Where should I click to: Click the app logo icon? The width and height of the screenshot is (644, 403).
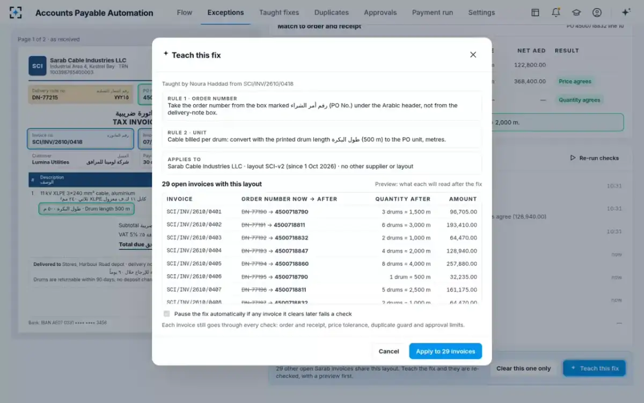pos(16,12)
